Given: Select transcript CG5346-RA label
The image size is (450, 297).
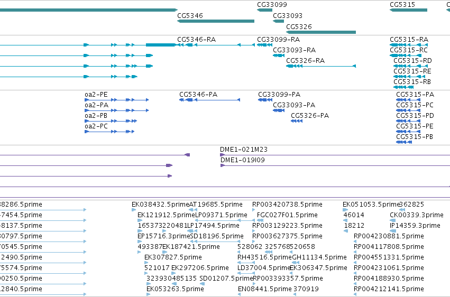Looking at the screenshot, I should [196, 40].
